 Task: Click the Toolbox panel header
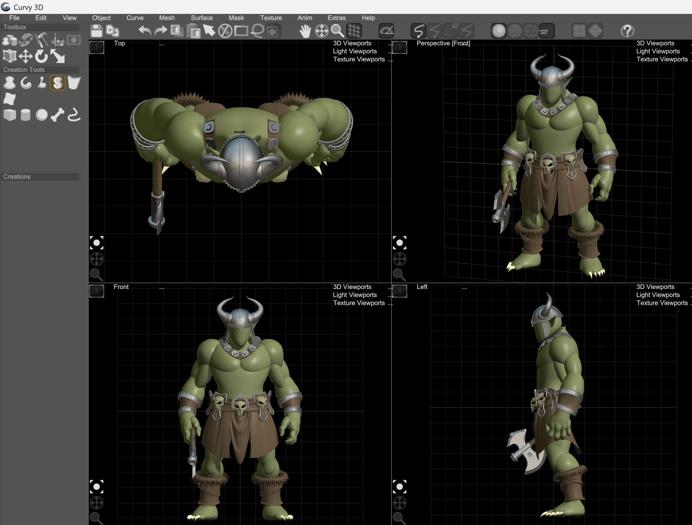pyautogui.click(x=40, y=27)
